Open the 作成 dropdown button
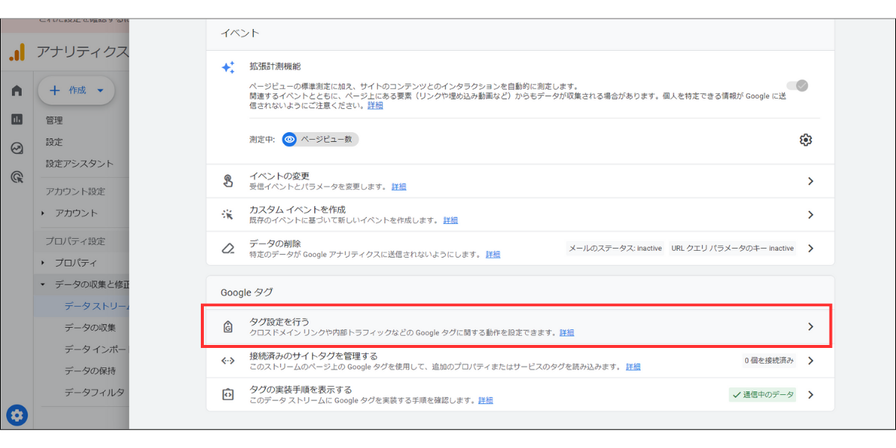This screenshot has height=448, width=896. pos(76,90)
